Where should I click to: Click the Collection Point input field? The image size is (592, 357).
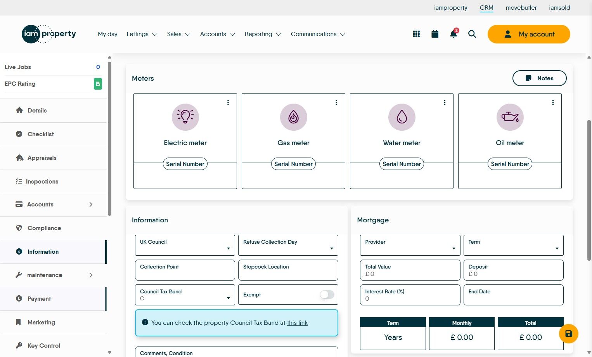coord(185,270)
